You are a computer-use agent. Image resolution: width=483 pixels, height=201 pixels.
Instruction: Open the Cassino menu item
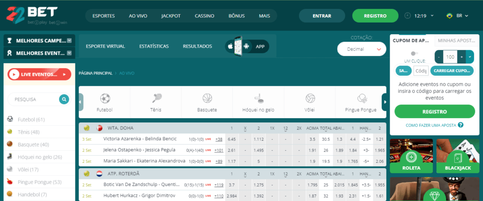click(x=205, y=16)
